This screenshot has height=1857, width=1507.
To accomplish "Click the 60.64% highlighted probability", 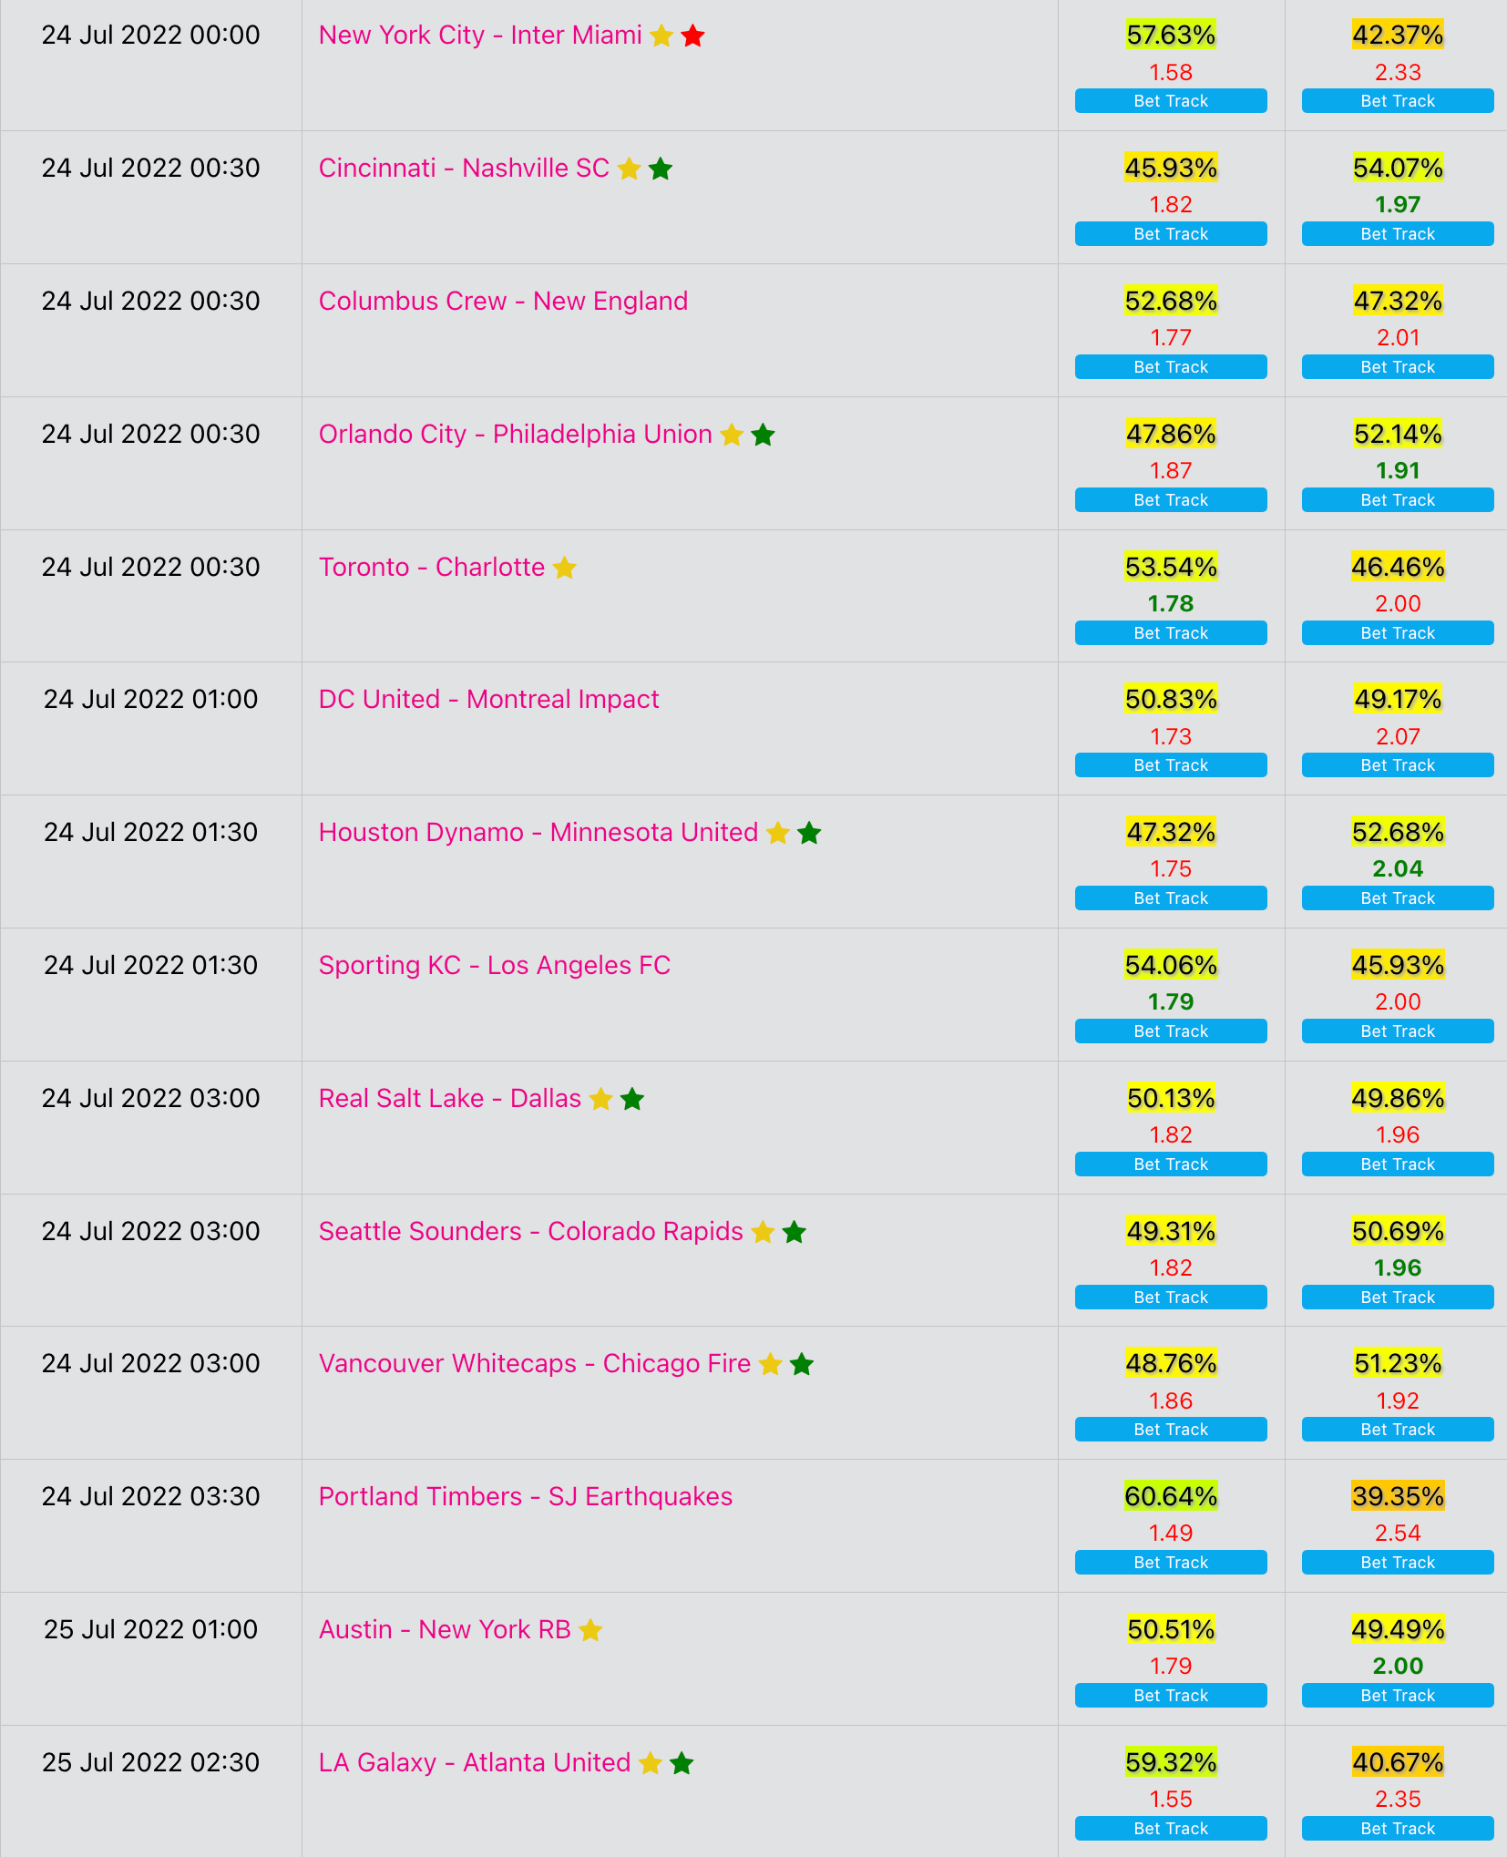I will coord(1171,1496).
